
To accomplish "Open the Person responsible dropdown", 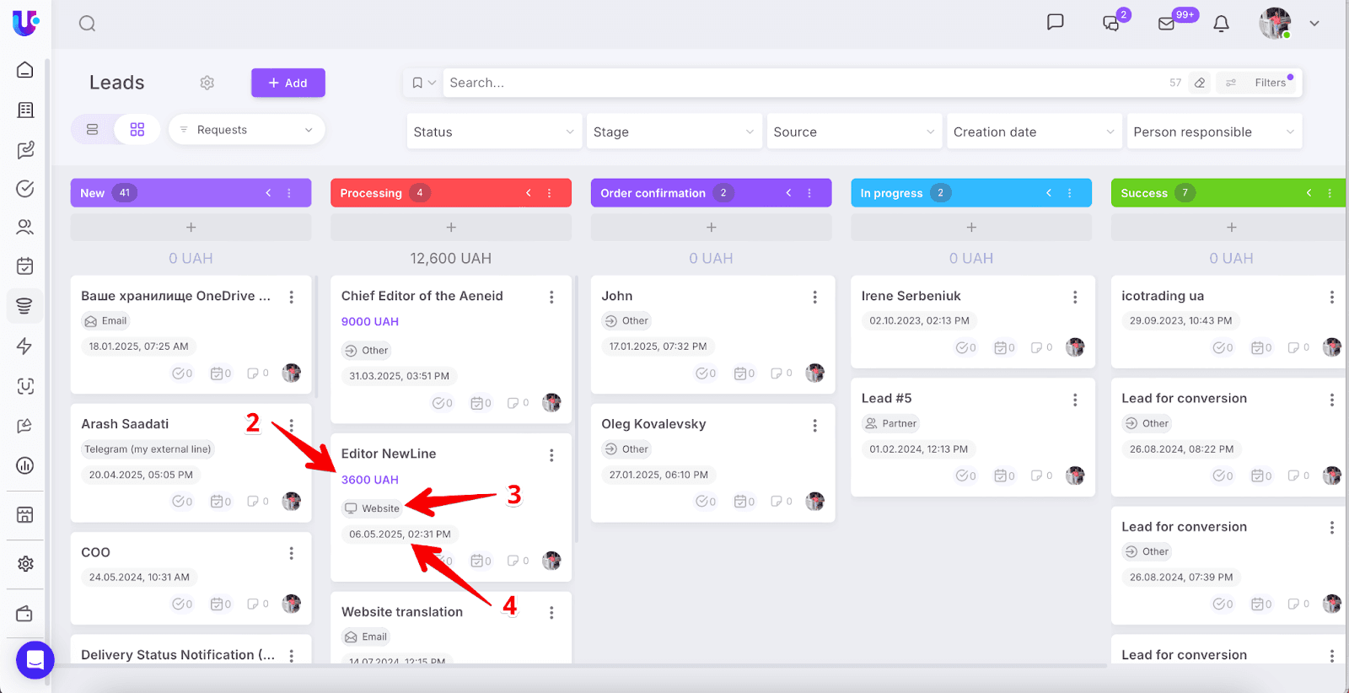I will click(x=1213, y=132).
